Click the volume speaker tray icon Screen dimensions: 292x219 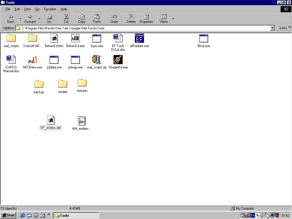(262, 216)
